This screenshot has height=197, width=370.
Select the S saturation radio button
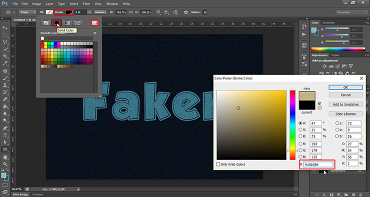(x=301, y=129)
